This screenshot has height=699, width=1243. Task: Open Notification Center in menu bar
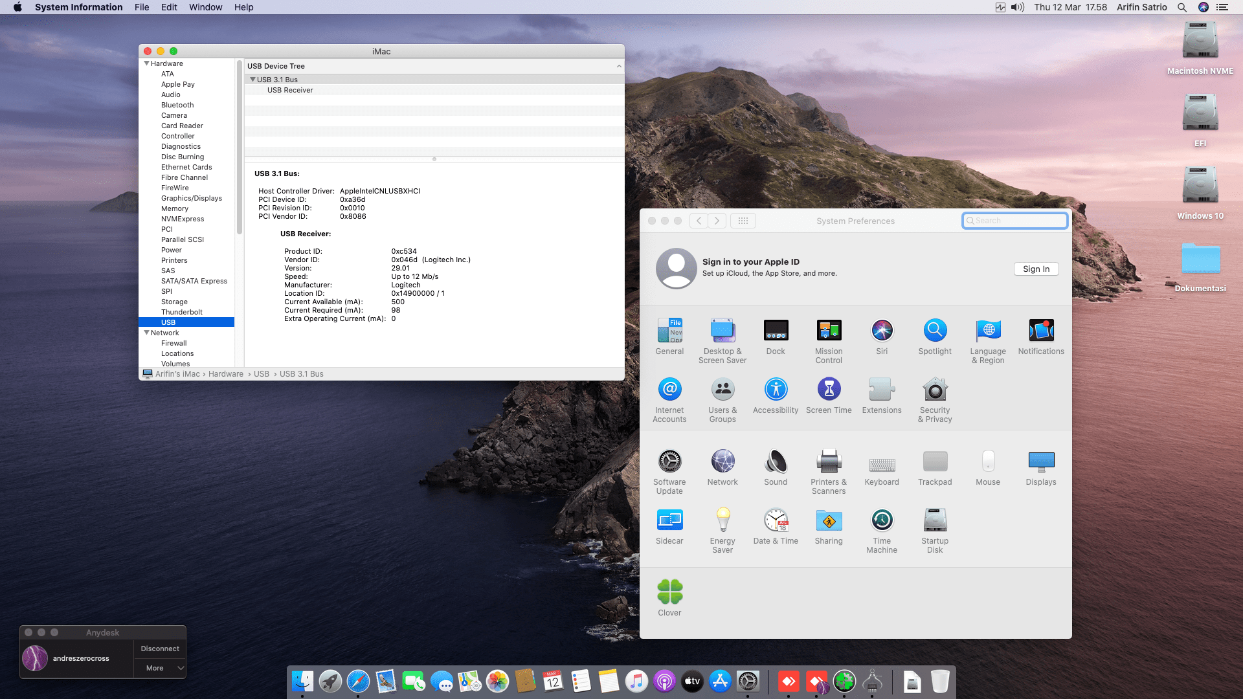(1222, 7)
